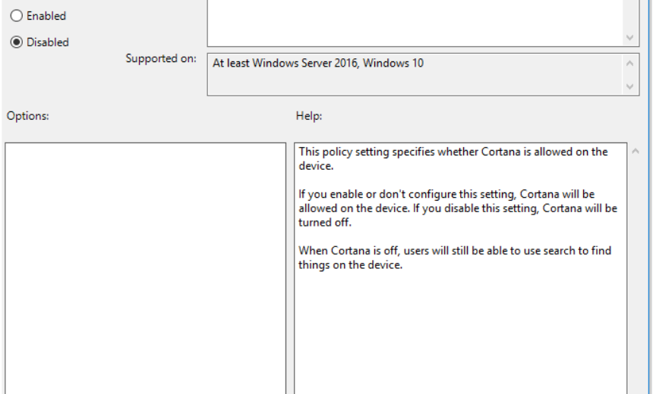Select the Enabled radio button
Viewport: 653px width, 394px height.
click(x=16, y=16)
